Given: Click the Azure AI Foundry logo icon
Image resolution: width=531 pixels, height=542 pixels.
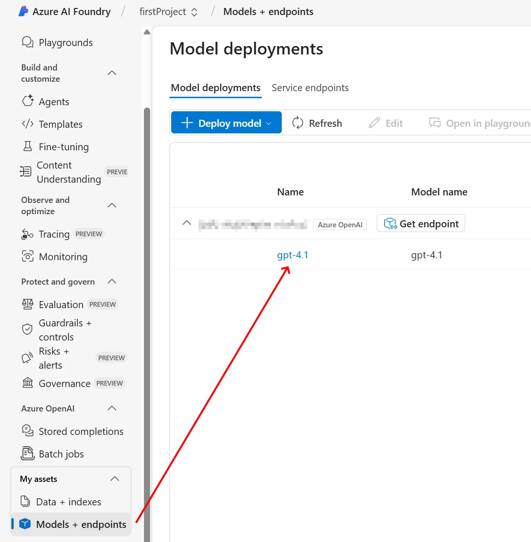Looking at the screenshot, I should click(x=23, y=11).
